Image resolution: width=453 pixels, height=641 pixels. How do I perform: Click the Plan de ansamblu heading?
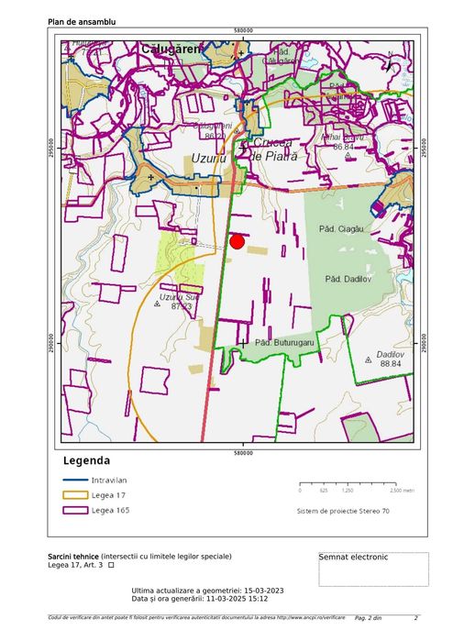pyautogui.click(x=82, y=22)
